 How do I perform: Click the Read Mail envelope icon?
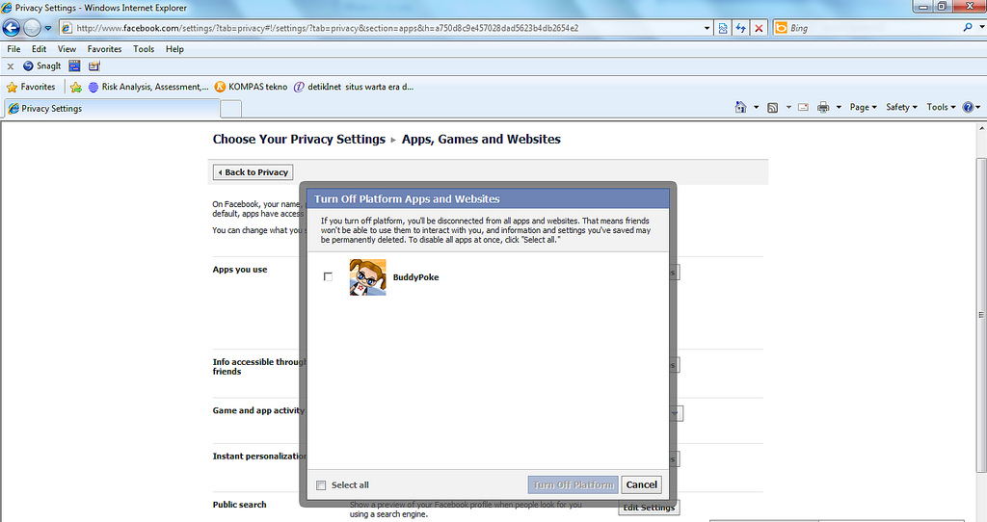coord(803,108)
